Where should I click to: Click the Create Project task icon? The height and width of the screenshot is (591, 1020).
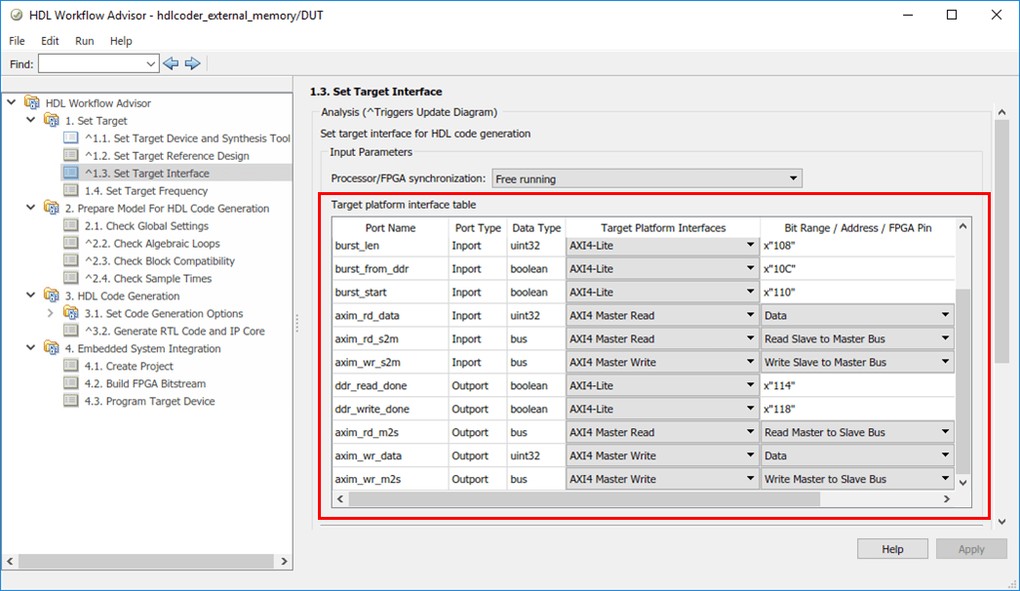70,367
